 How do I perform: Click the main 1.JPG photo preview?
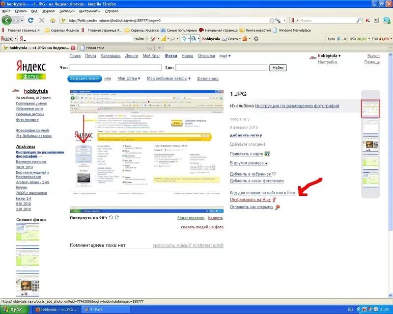tap(146, 152)
